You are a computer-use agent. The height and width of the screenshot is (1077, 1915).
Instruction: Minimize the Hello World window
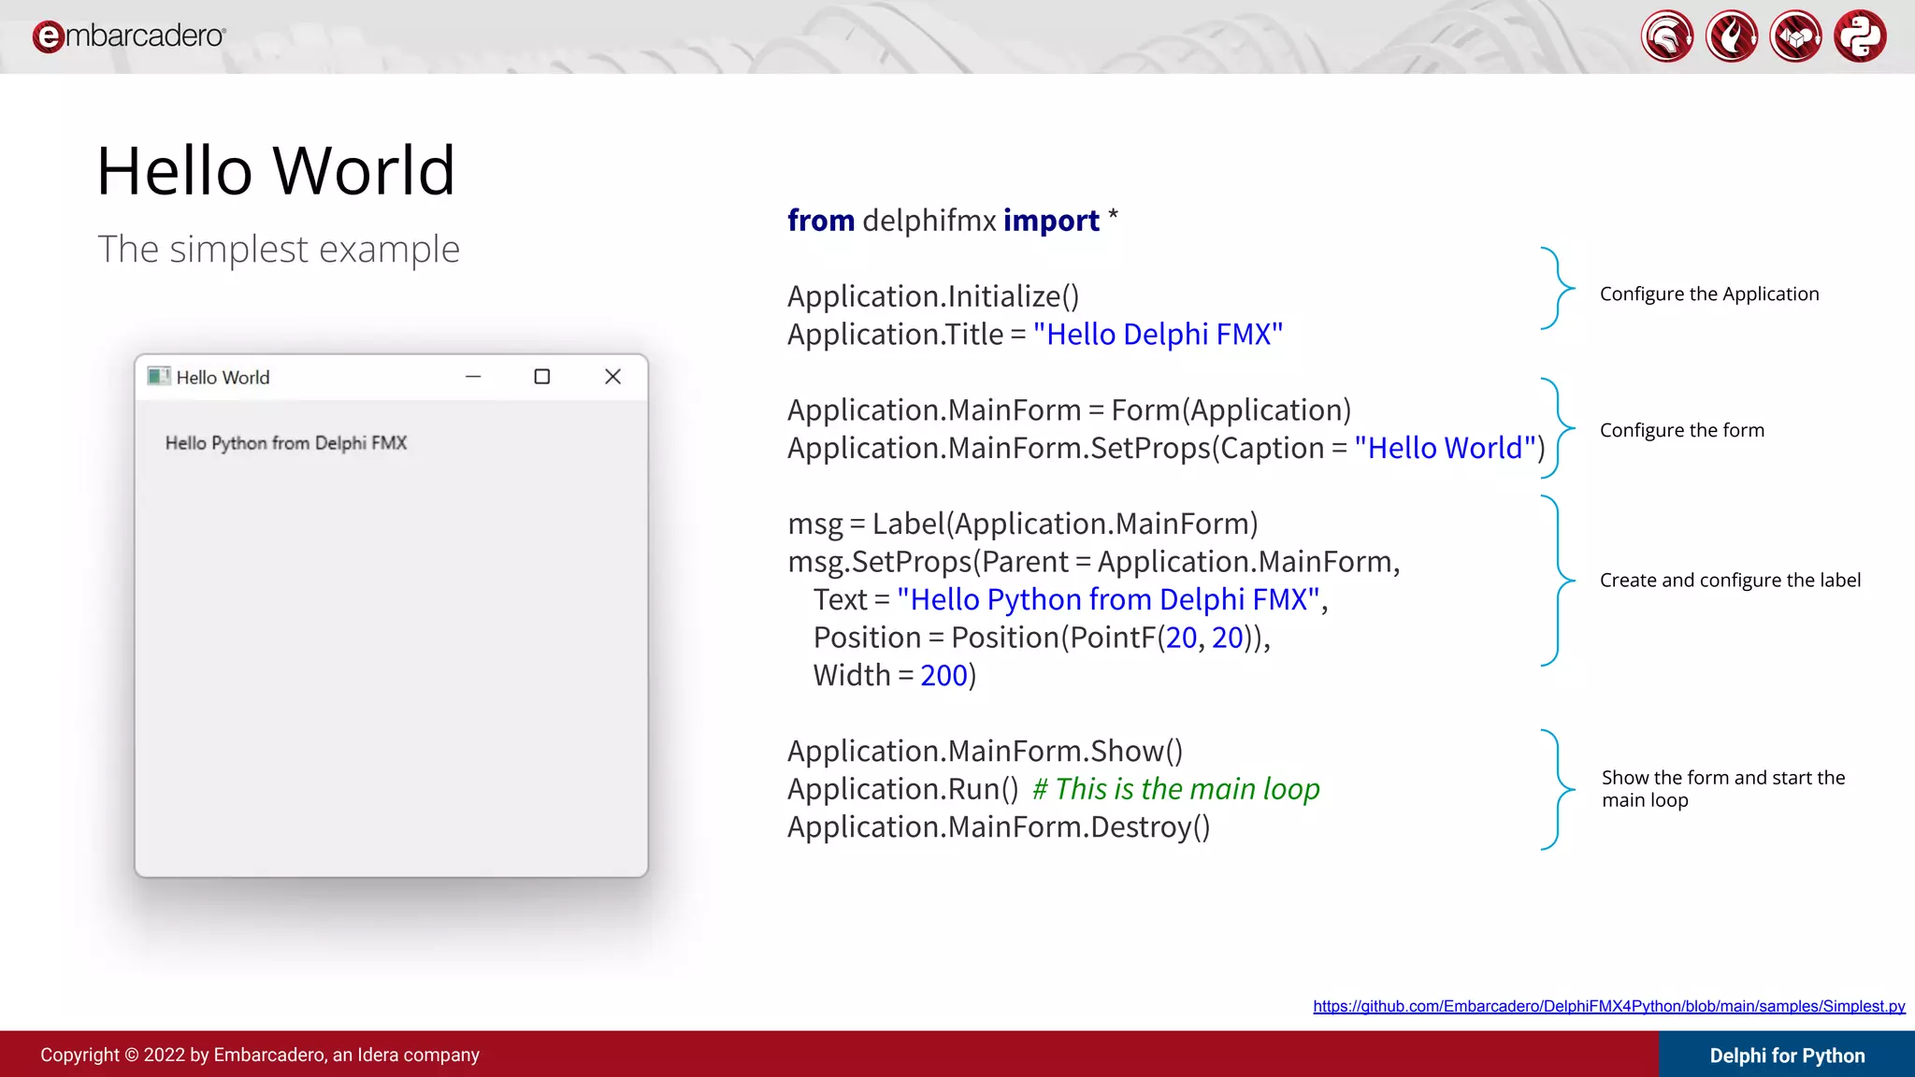[473, 376]
